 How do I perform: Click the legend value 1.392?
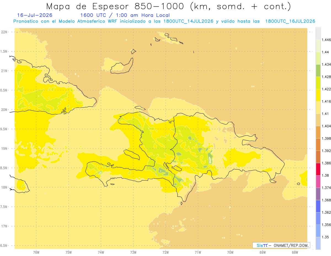click(x=327, y=151)
